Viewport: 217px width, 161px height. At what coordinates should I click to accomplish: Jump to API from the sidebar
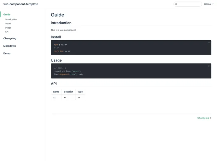click(7, 32)
